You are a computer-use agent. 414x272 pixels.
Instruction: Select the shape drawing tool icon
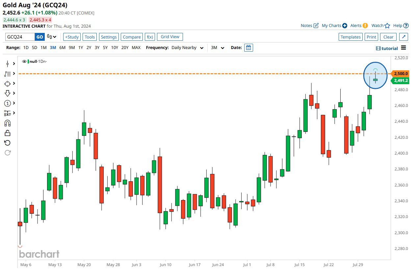pos(8,84)
